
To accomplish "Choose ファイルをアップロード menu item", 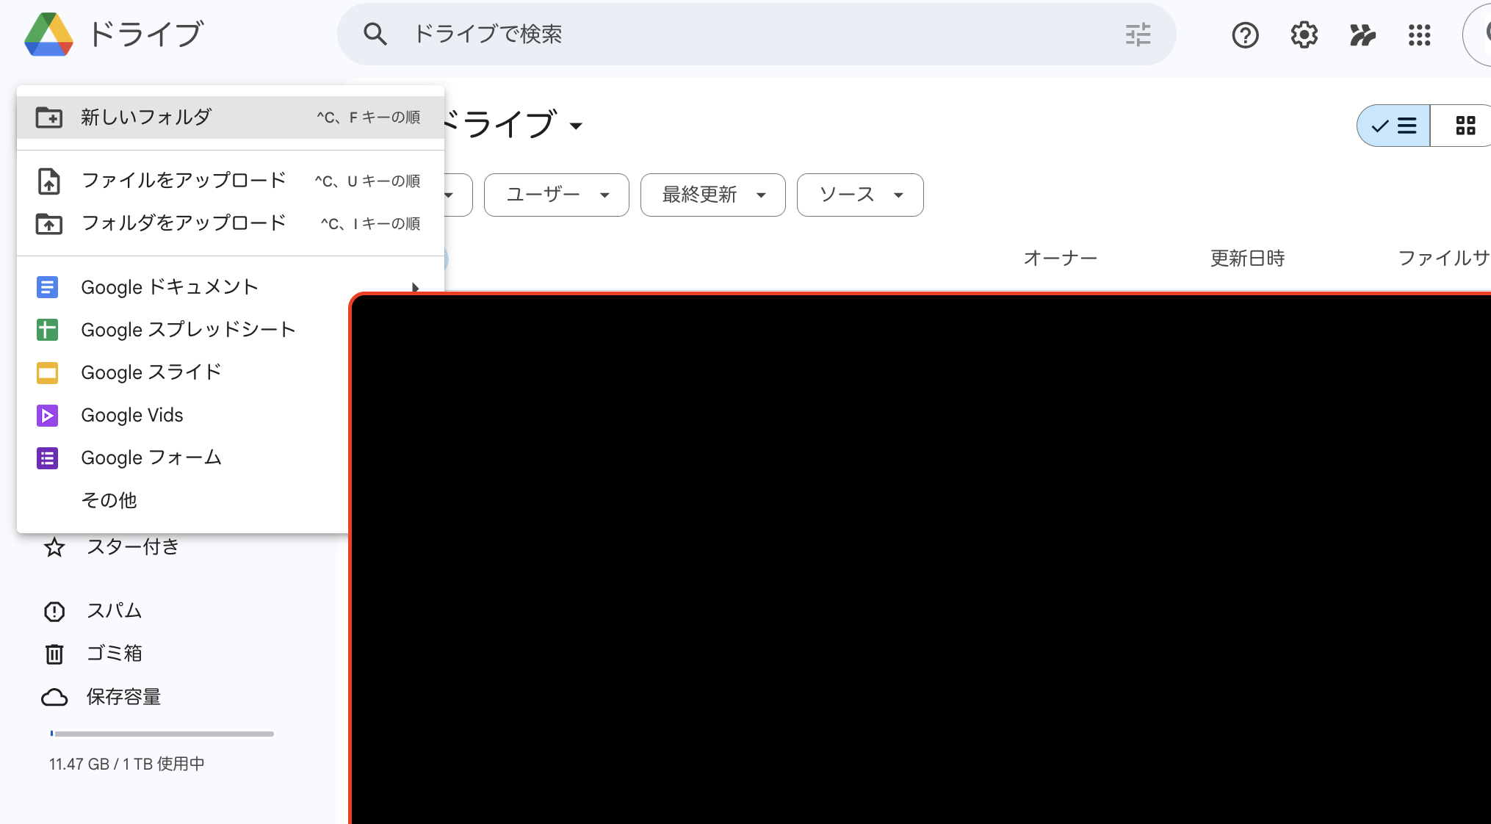I will 183,181.
